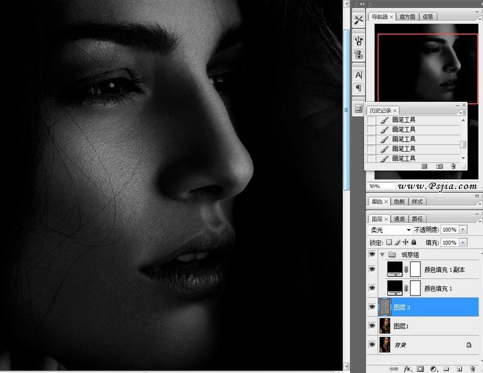Viewport: 483px width, 373px height.
Task: Open the Character panel icon
Action: (359, 75)
